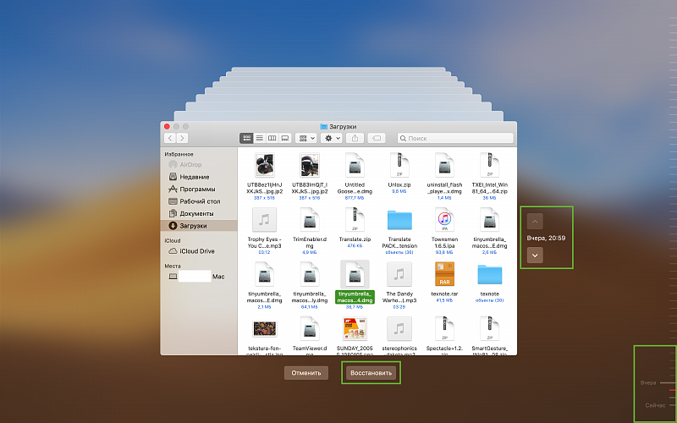
Task: Select the SUNDAY_2005 flyer thumbnail
Action: (x=355, y=329)
